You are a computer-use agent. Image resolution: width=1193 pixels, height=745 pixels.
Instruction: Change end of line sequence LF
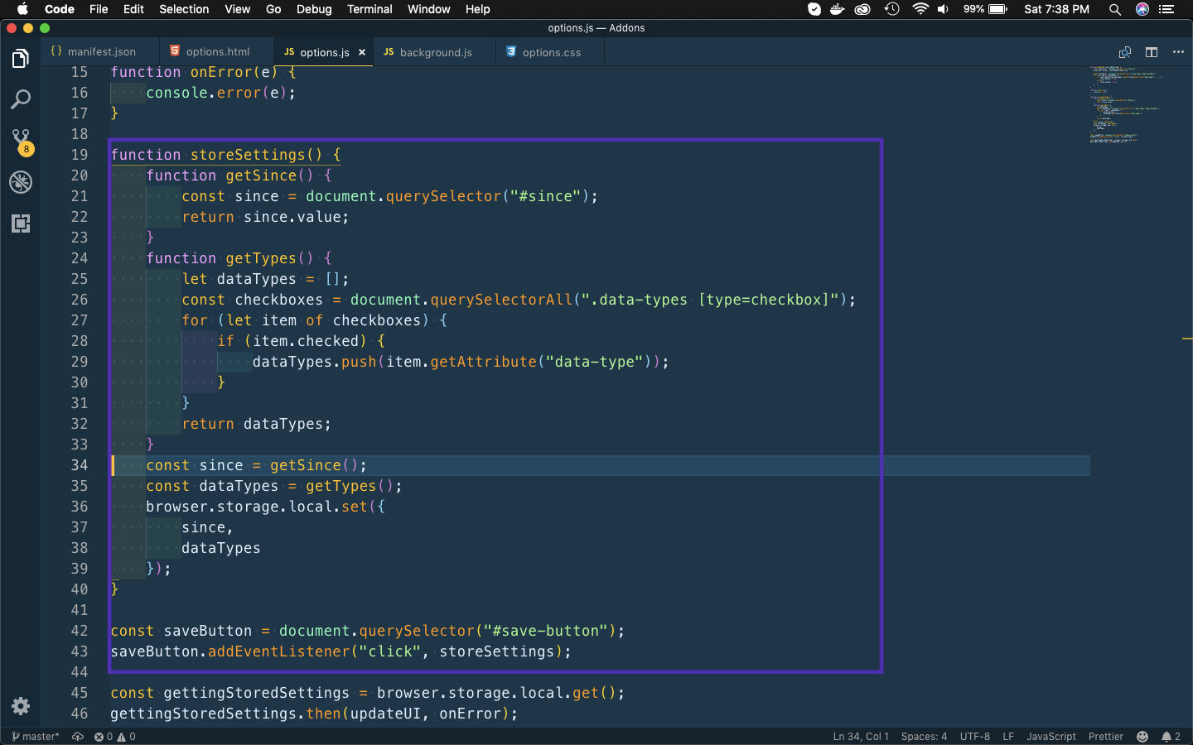[1008, 737]
